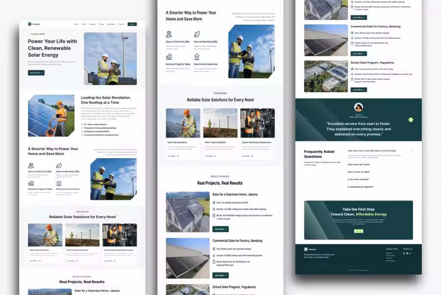Click the Goal icon for the Bandung project in the middle page

tap(214, 249)
